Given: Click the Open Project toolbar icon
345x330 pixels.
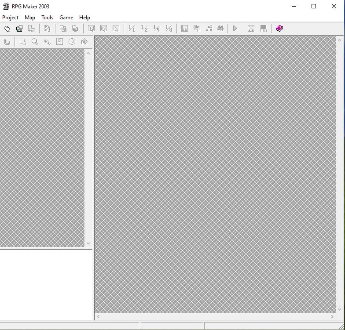Looking at the screenshot, I should 19,29.
